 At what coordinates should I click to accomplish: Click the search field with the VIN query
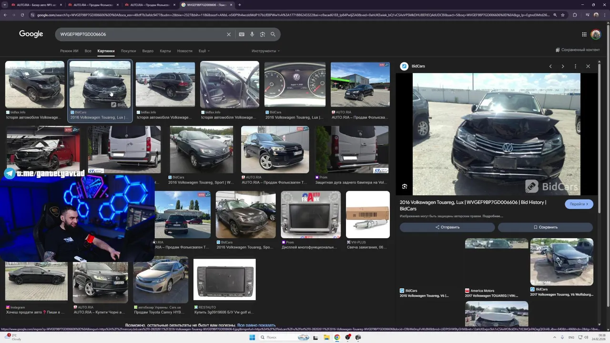click(x=141, y=34)
